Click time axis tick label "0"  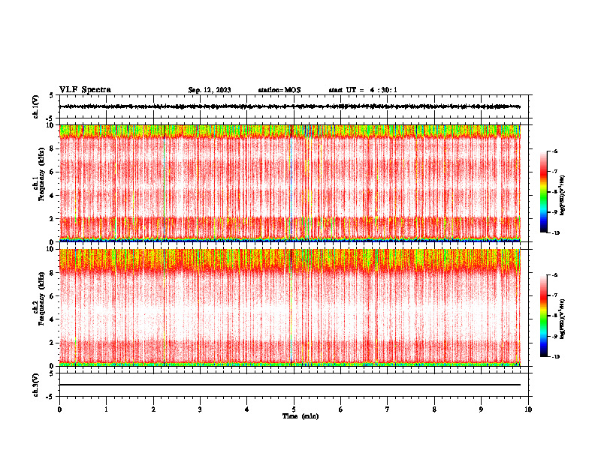point(59,409)
